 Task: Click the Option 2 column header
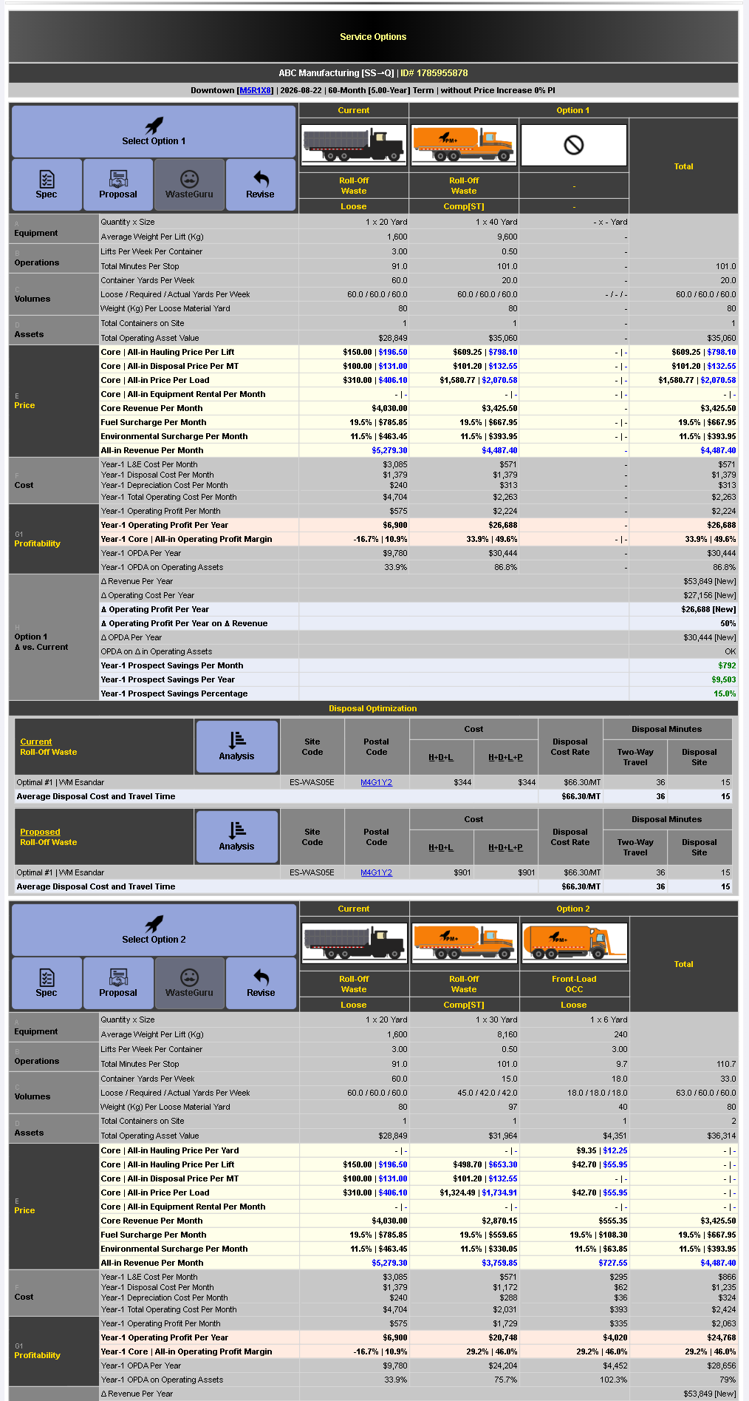point(573,909)
